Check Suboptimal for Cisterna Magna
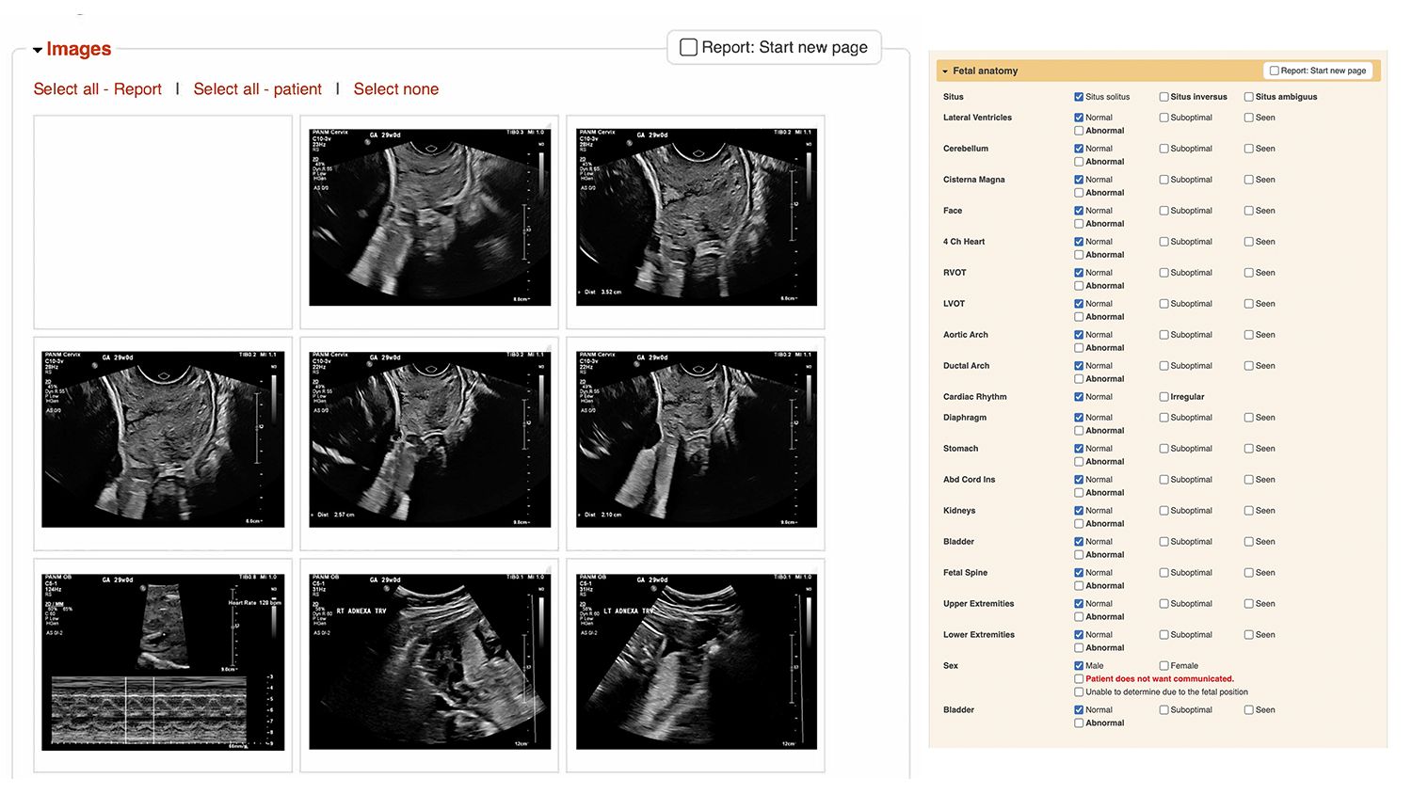Image resolution: width=1412 pixels, height=794 pixels. (x=1163, y=180)
